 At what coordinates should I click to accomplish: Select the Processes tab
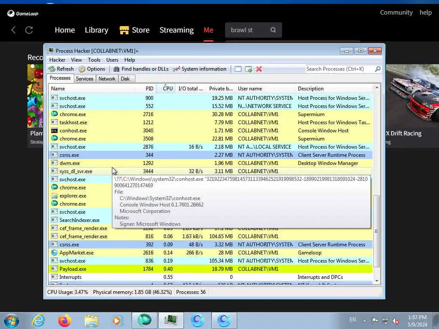(60, 78)
